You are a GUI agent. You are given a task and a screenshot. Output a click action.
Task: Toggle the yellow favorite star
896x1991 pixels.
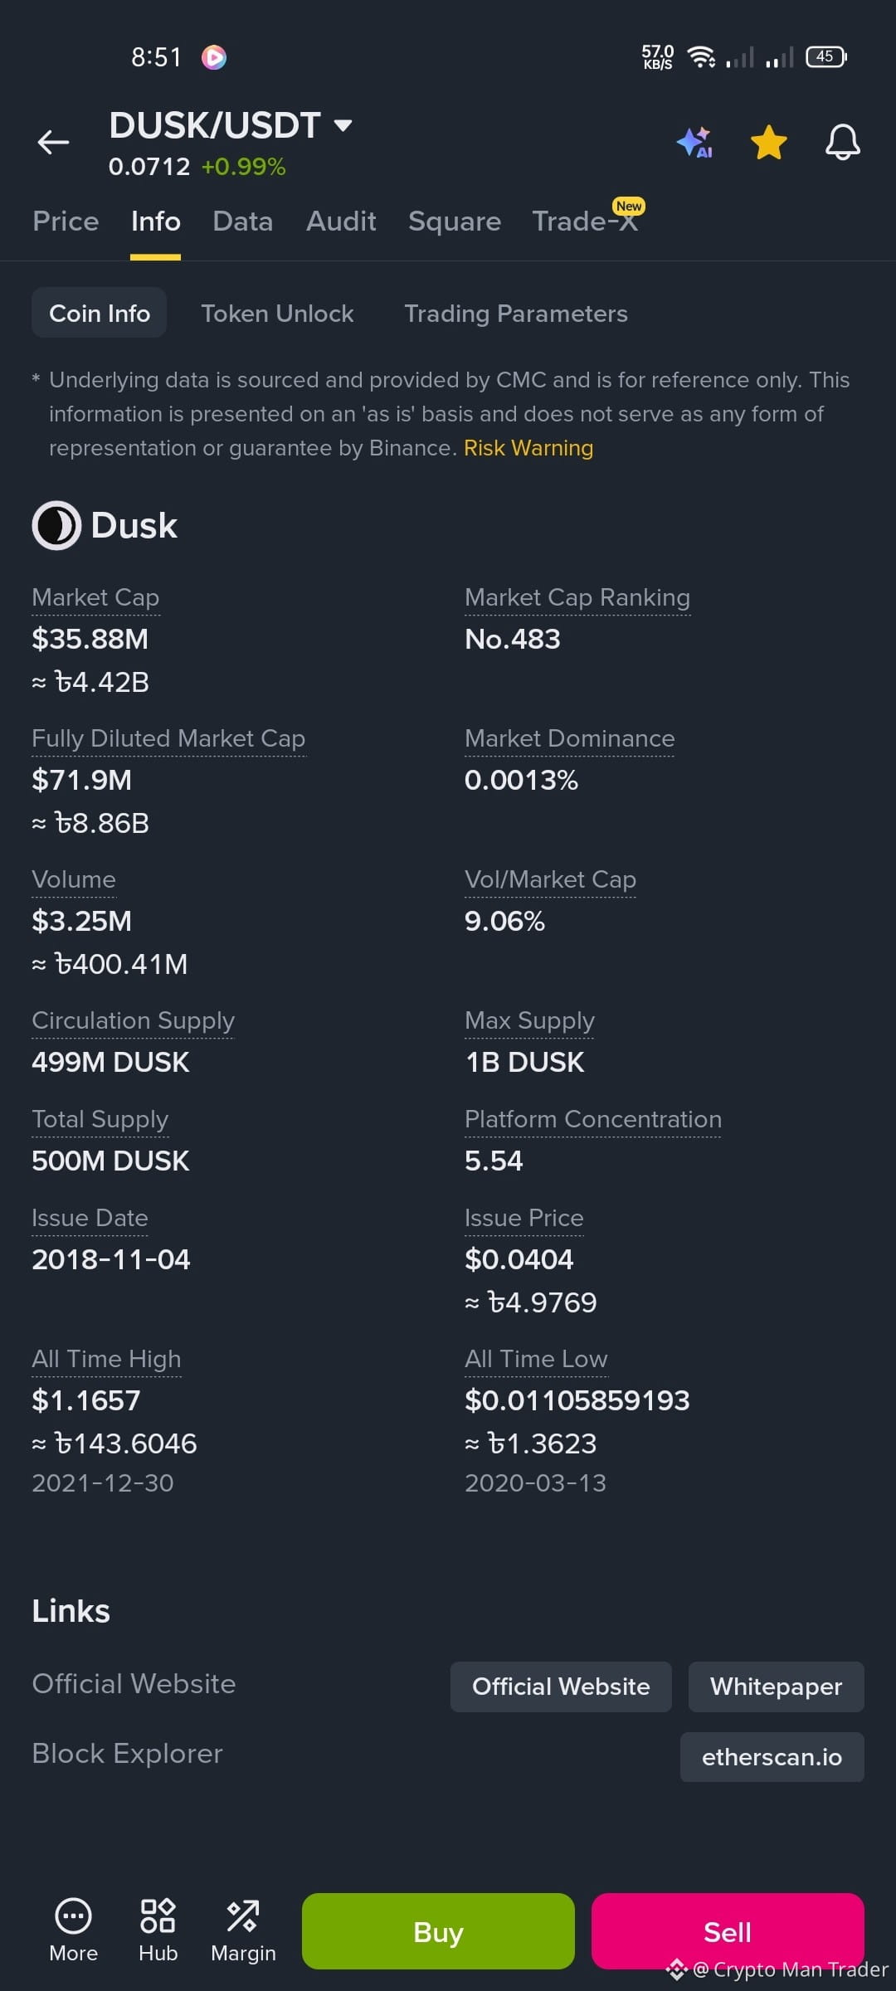point(769,142)
